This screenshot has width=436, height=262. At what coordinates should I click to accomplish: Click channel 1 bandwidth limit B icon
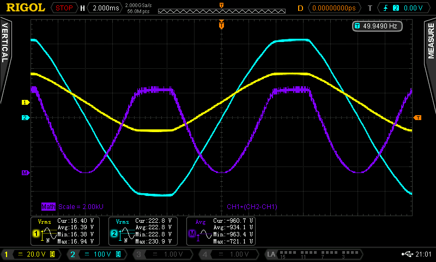point(52,254)
